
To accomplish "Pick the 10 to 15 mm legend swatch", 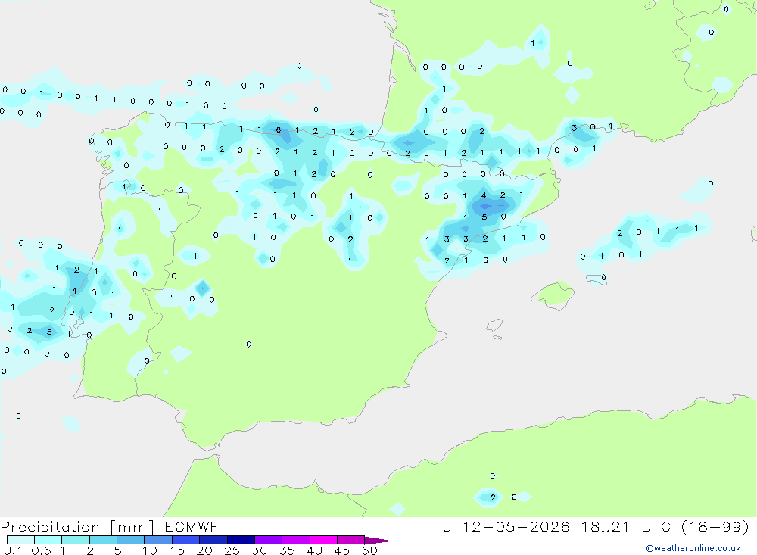I will [x=158, y=540].
